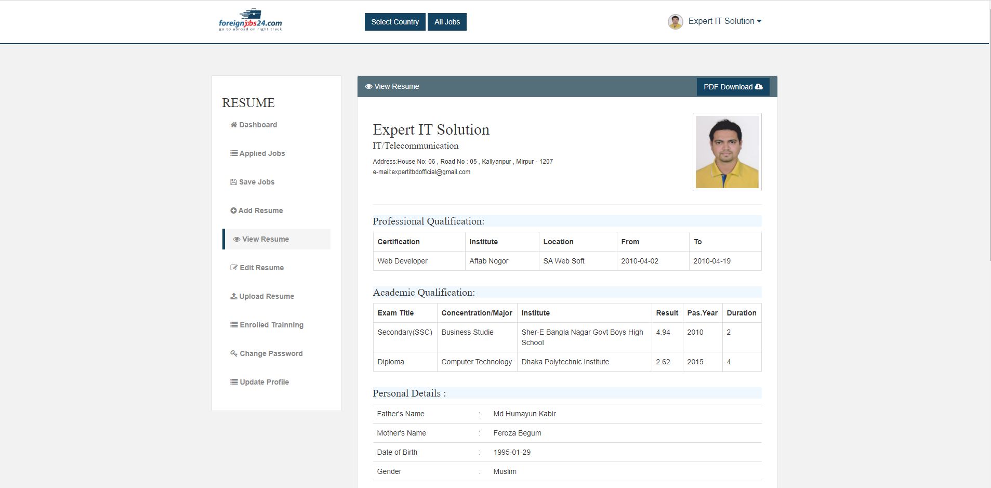The image size is (991, 488).
Task: Click the email address expertitbdofficial@gmail.com
Action: [x=431, y=172]
